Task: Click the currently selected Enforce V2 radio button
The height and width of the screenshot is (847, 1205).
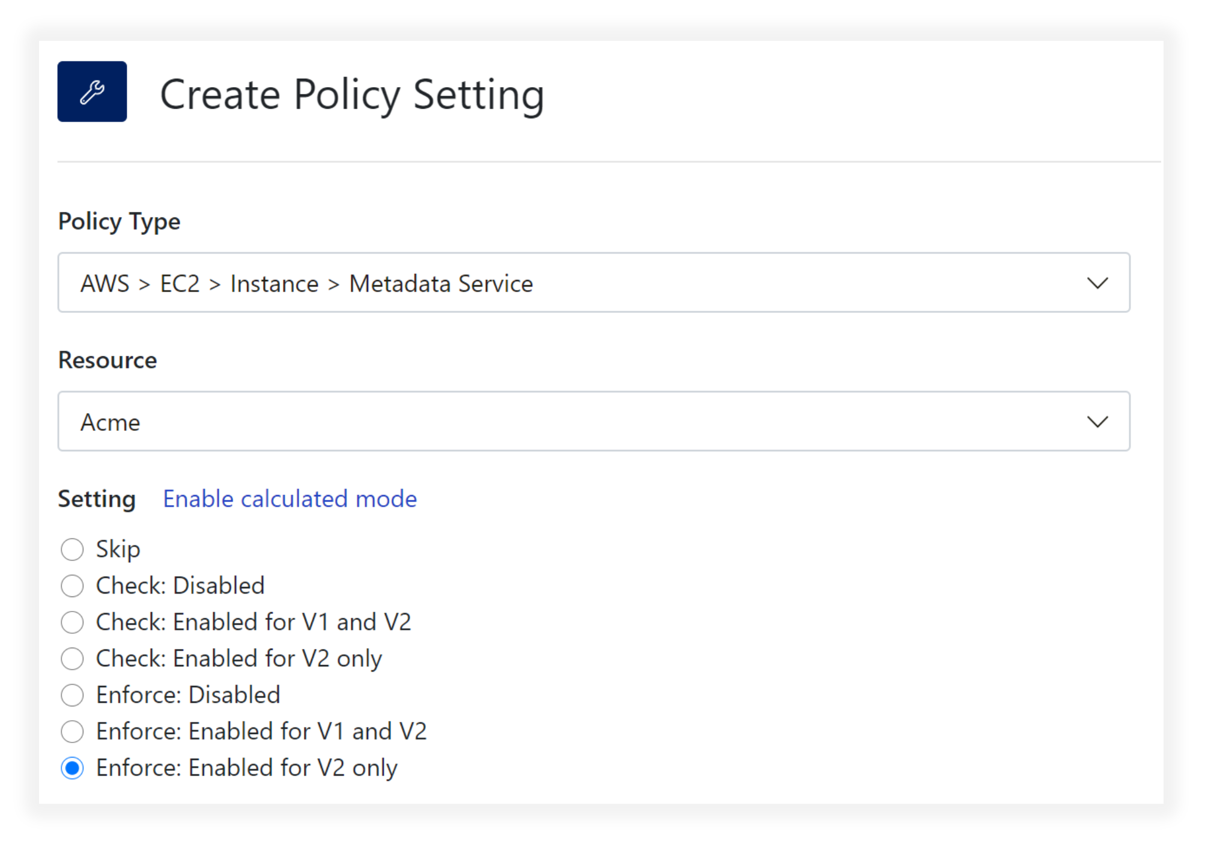Action: (72, 767)
